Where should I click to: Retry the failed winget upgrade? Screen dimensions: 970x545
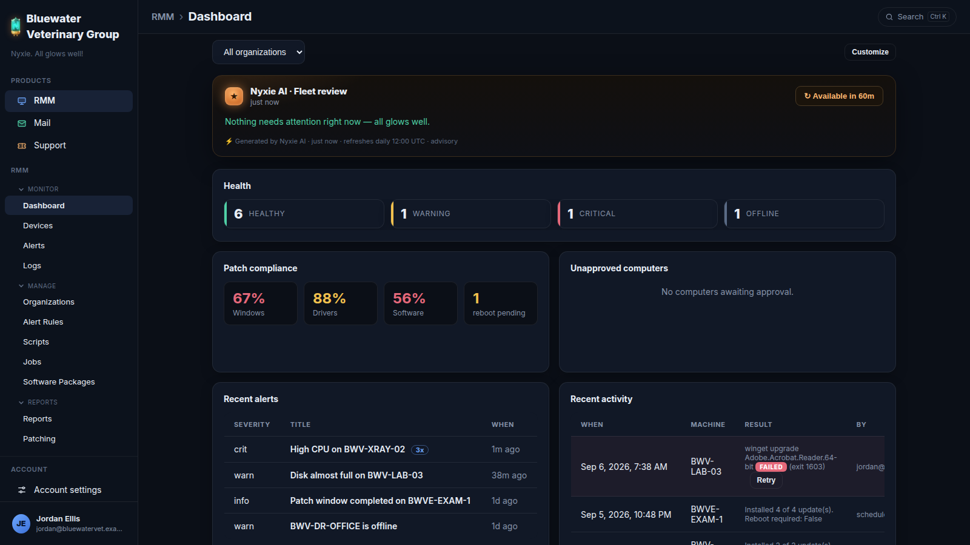(766, 480)
